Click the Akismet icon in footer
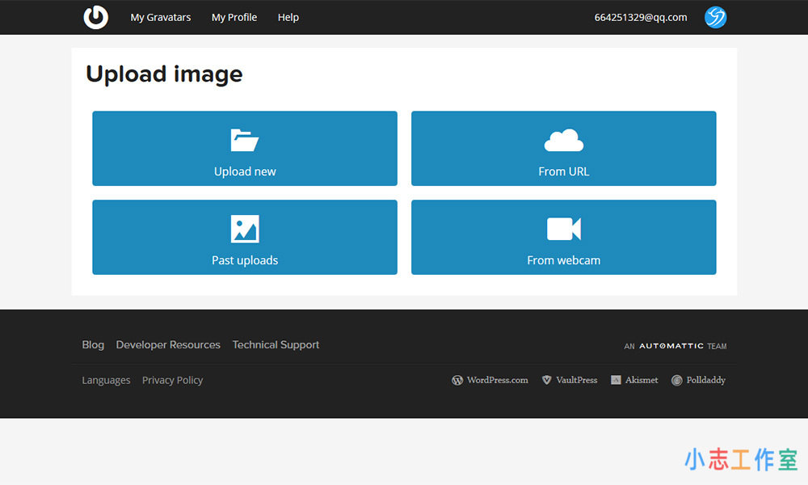Viewport: 808px width, 485px height. coord(616,380)
